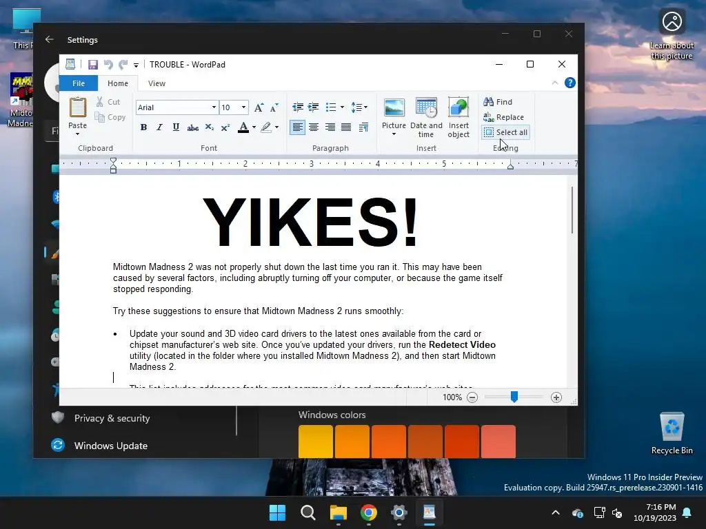
Task: Go back with Settings window arrow
Action: [x=49, y=39]
